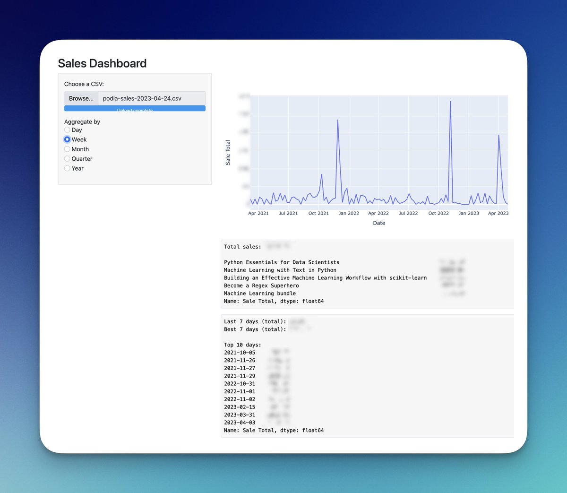Click the 2023-02-15 date row
567x493 pixels.
[240, 407]
